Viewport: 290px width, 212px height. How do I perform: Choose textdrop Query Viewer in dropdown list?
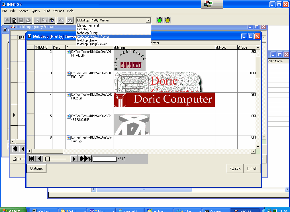tap(114, 44)
